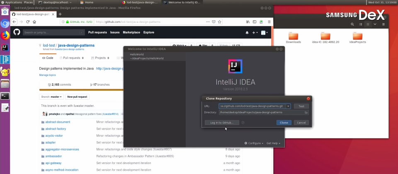Browse for directory using folder icon
Image resolution: width=398 pixels, height=174 pixels.
pyautogui.click(x=306, y=112)
